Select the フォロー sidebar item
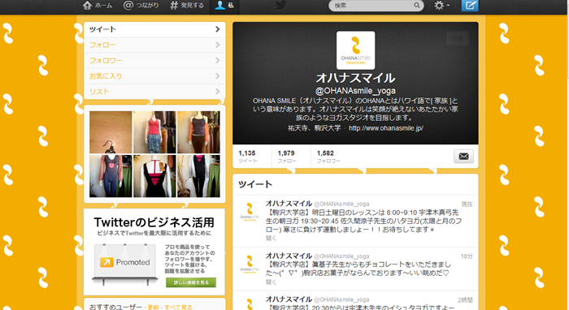The width and height of the screenshot is (569, 310). point(154,45)
